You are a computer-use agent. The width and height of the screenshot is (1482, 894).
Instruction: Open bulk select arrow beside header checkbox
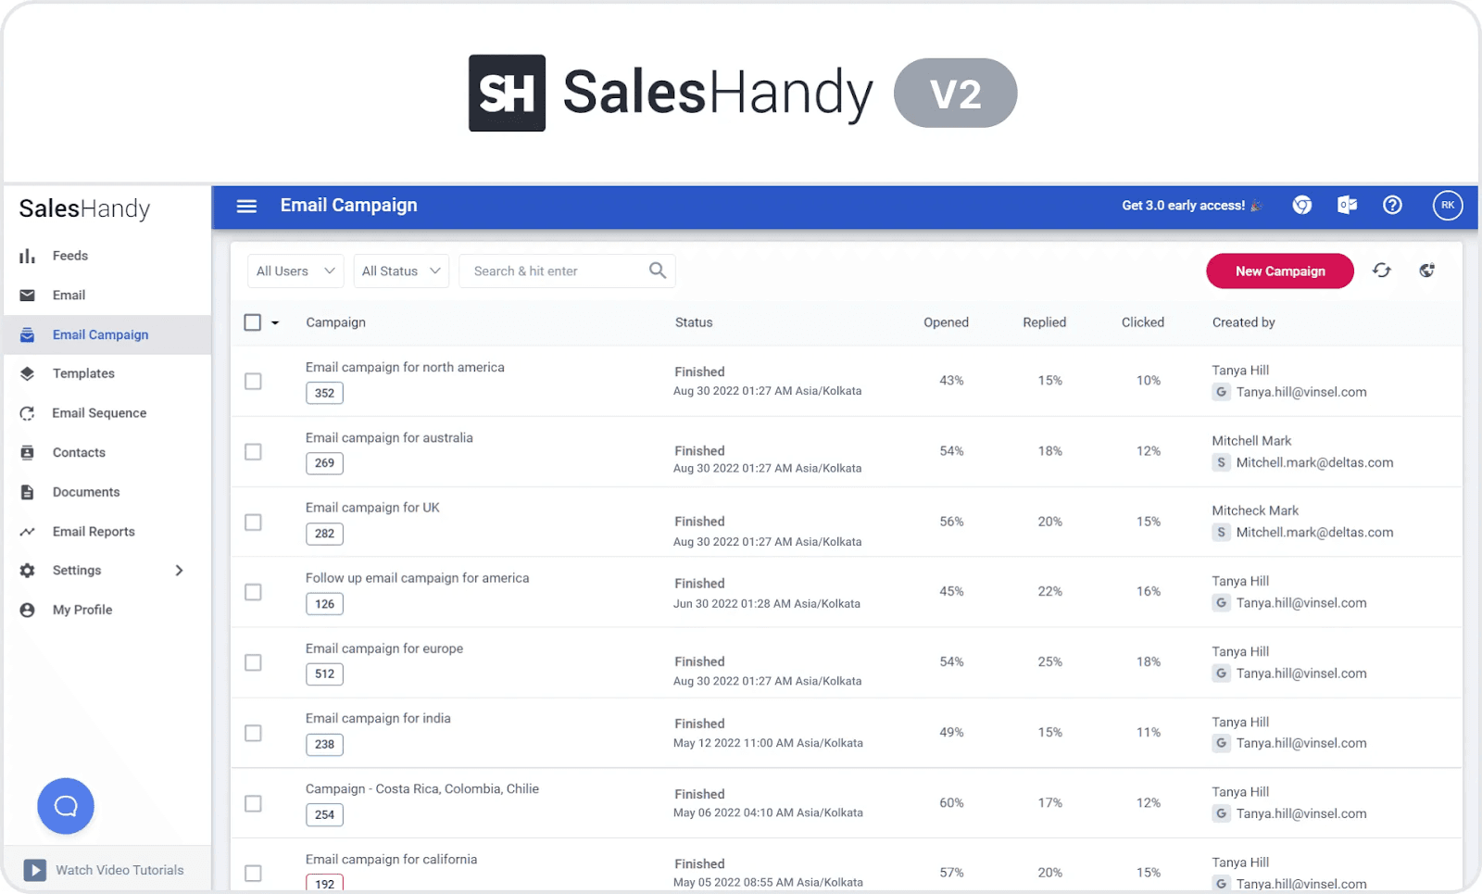point(275,323)
